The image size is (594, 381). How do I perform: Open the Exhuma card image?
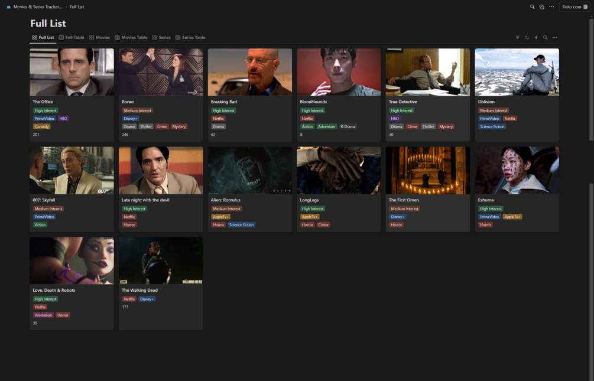[517, 171]
